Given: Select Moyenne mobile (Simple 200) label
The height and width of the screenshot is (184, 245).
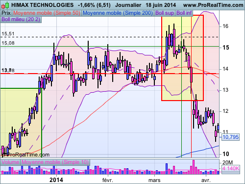Looking at the screenshot, I should pyautogui.click(x=118, y=13).
